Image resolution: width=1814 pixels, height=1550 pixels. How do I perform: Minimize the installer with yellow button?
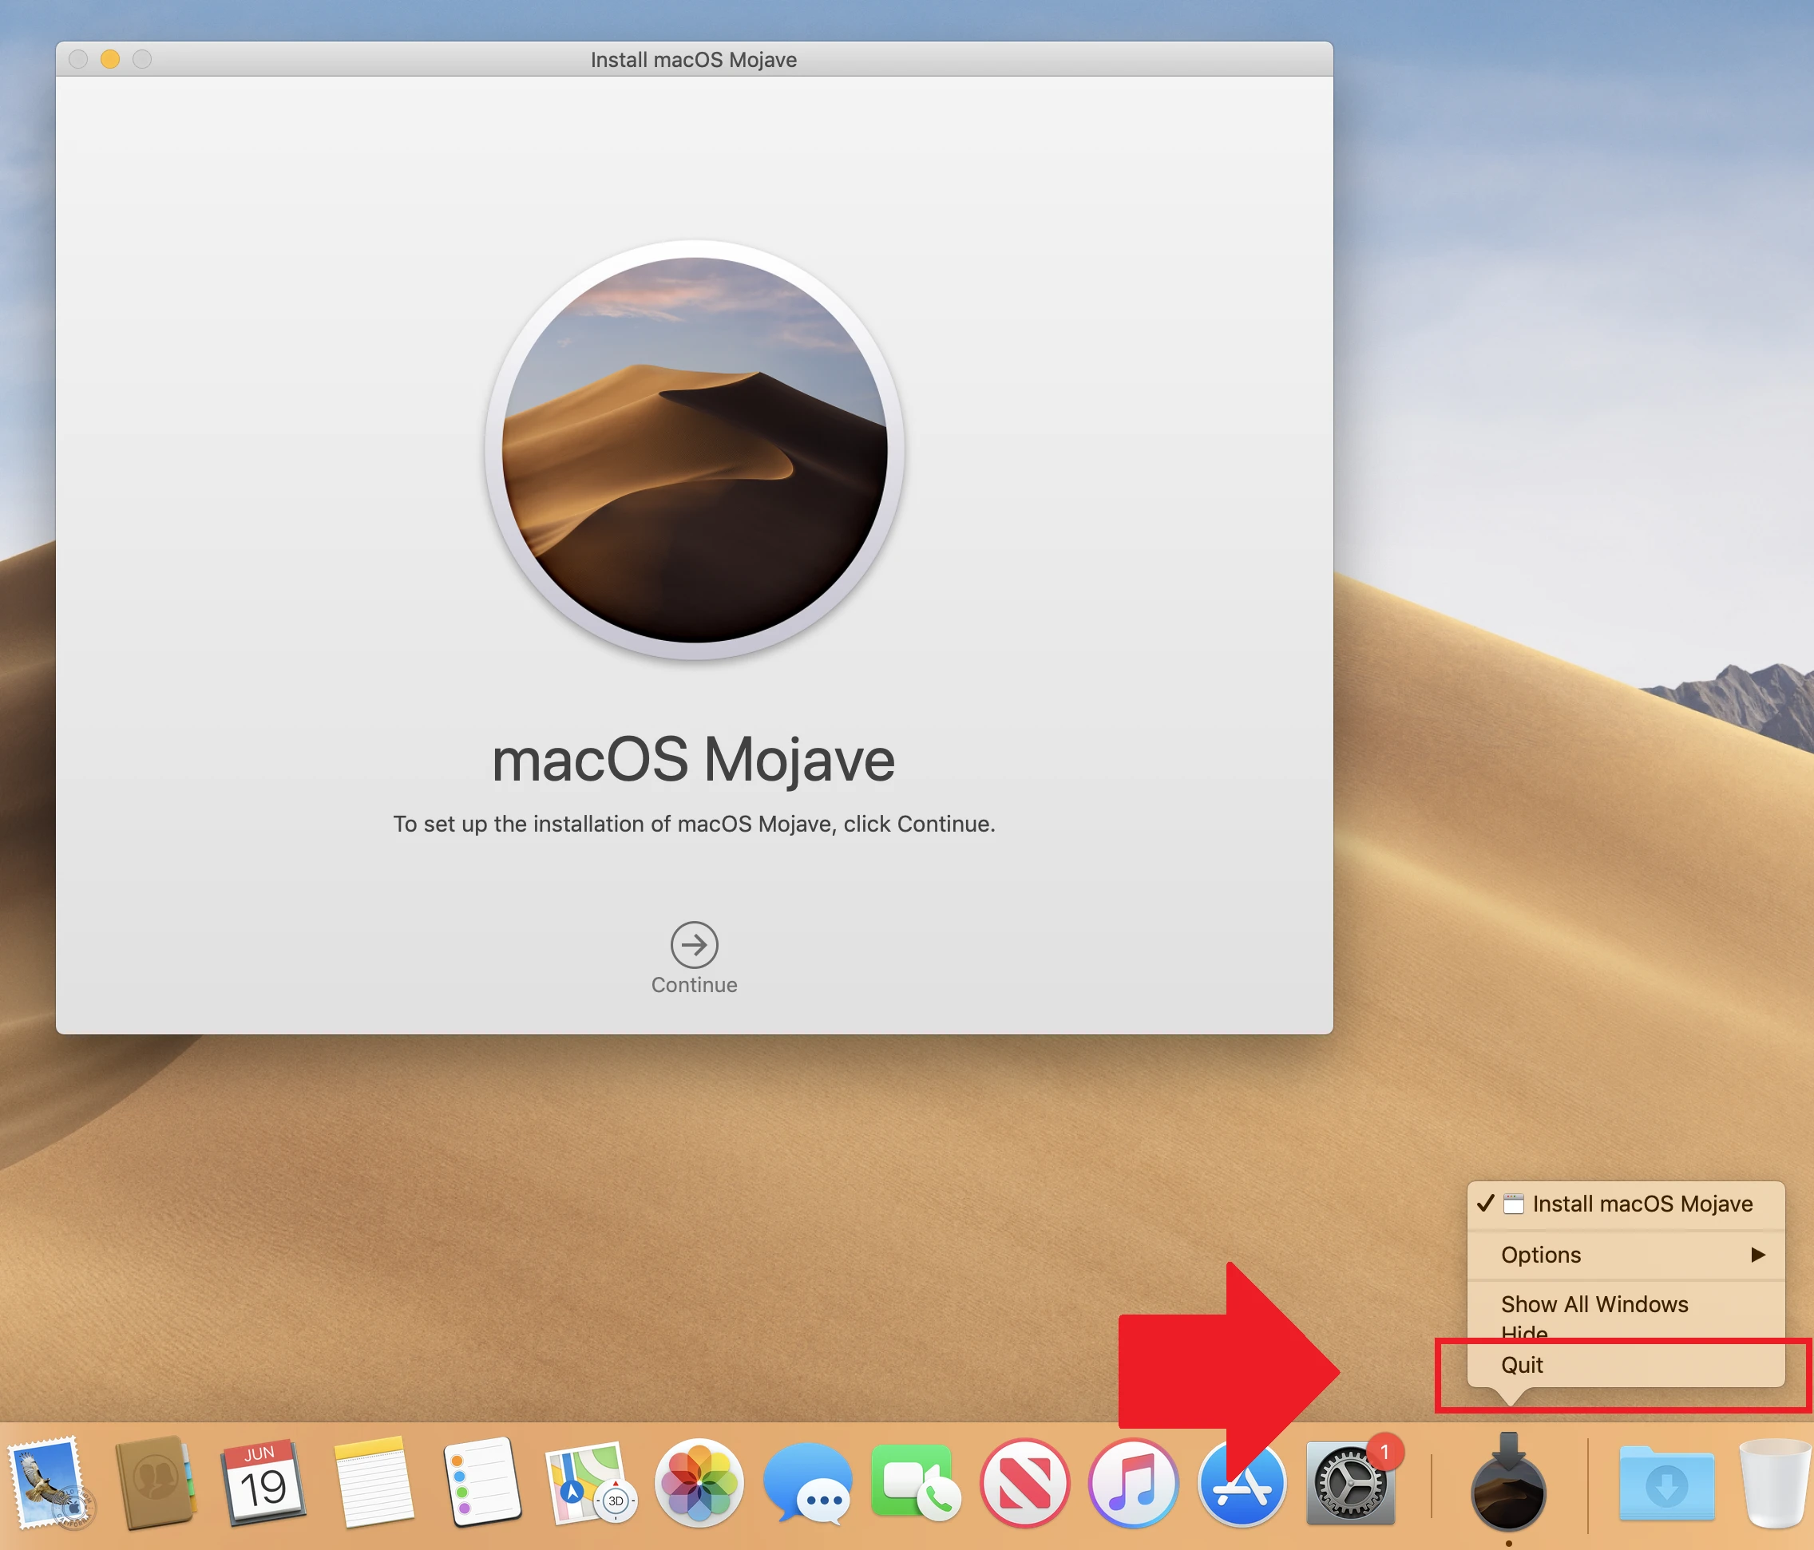point(109,58)
